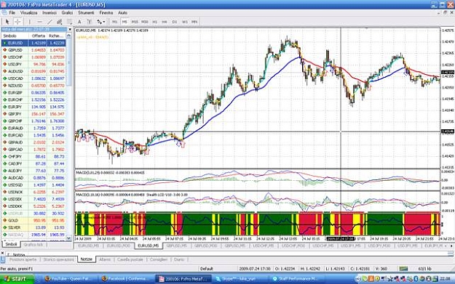Open the Arrows objects dropdown
455x284 pixels.
click(x=101, y=22)
